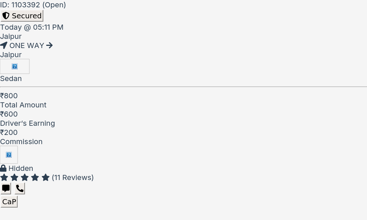
Task: Click the broken profile image above Hidden
Action: pos(9,155)
